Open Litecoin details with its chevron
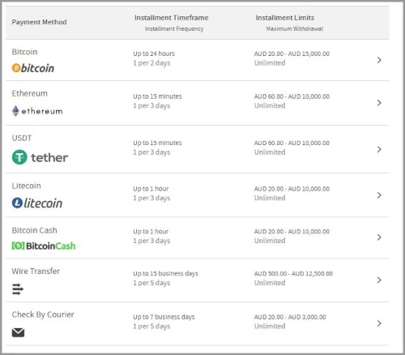This screenshot has height=355, width=405. pos(379,195)
